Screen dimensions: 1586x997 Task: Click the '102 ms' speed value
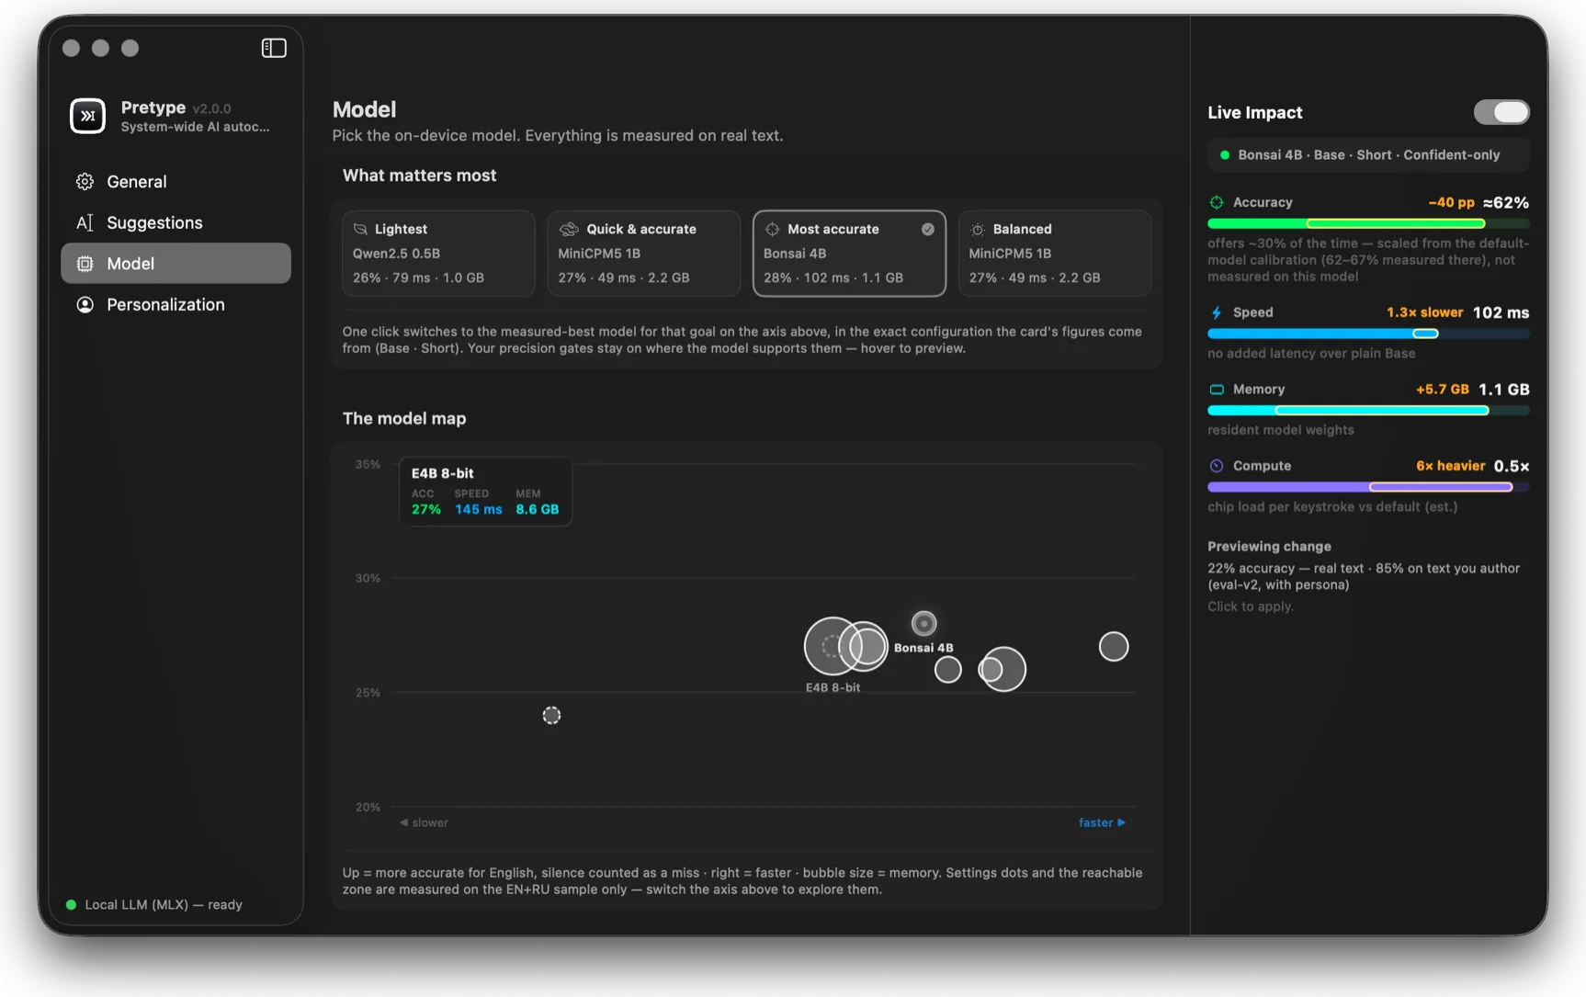(1501, 312)
